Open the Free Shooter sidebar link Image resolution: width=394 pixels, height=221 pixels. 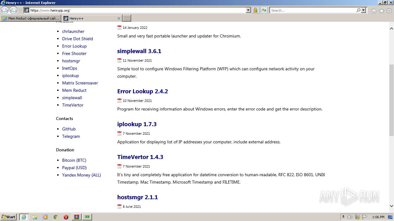click(74, 53)
